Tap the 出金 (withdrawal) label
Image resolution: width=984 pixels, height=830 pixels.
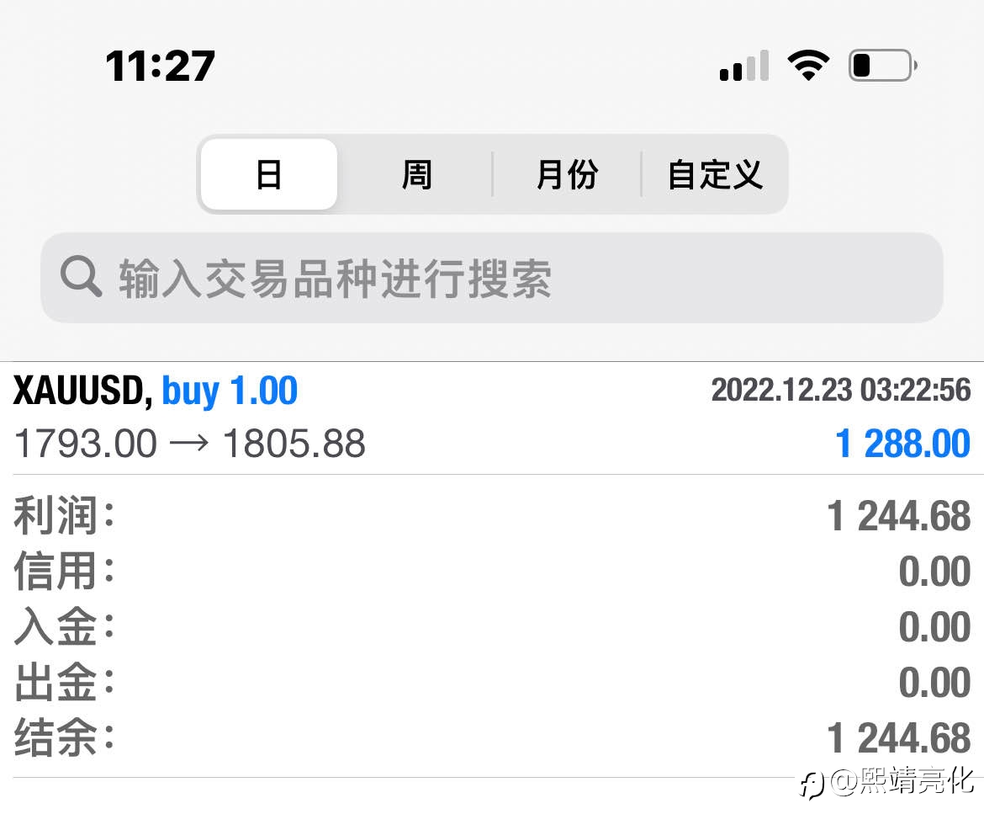tap(65, 682)
